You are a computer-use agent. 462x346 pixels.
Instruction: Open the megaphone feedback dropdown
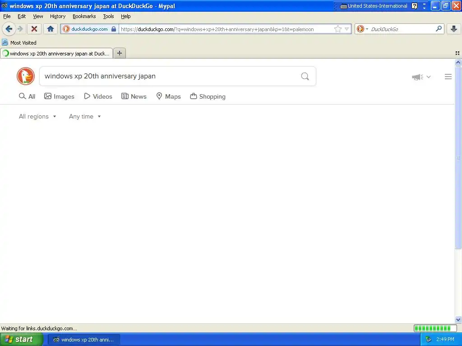point(421,77)
